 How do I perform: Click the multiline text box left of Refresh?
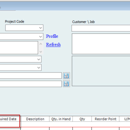tap(19, 48)
